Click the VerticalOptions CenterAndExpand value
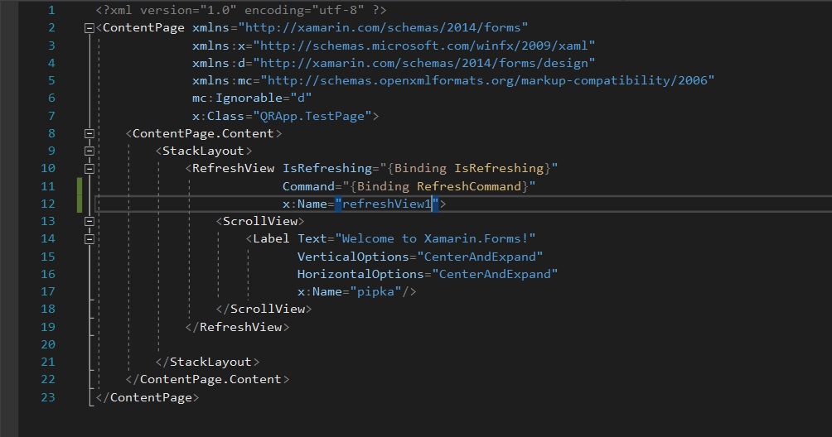This screenshot has height=437, width=832. pos(480,257)
